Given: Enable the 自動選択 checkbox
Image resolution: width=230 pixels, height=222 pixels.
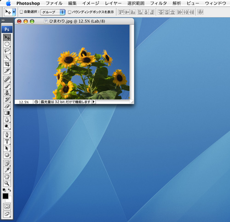Looking at the screenshot, I should point(22,12).
